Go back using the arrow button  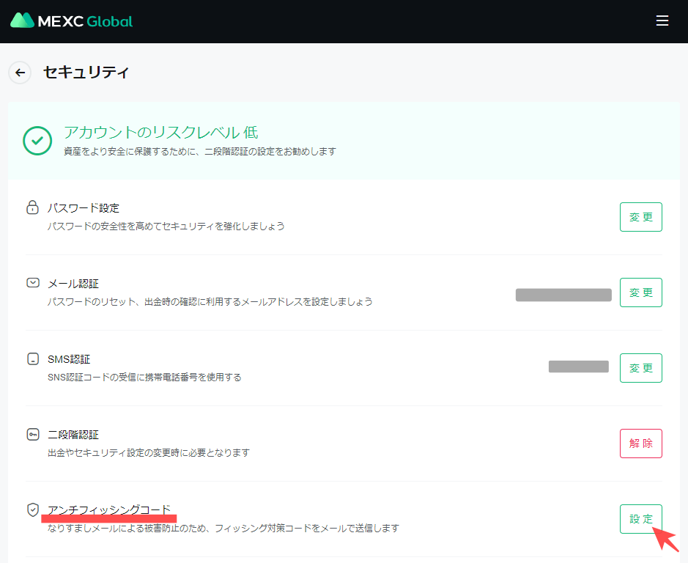click(x=20, y=73)
